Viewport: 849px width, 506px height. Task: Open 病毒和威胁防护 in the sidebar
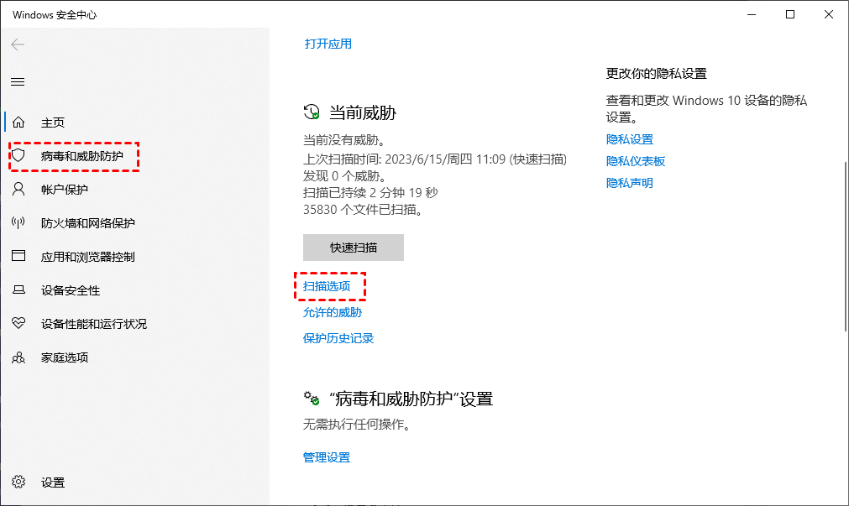coord(81,156)
